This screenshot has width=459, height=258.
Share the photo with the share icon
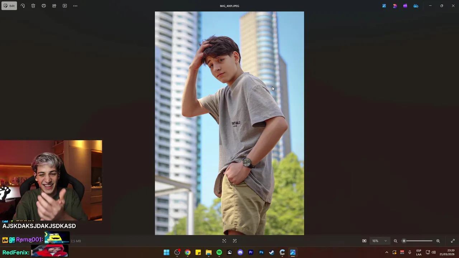coord(54,6)
